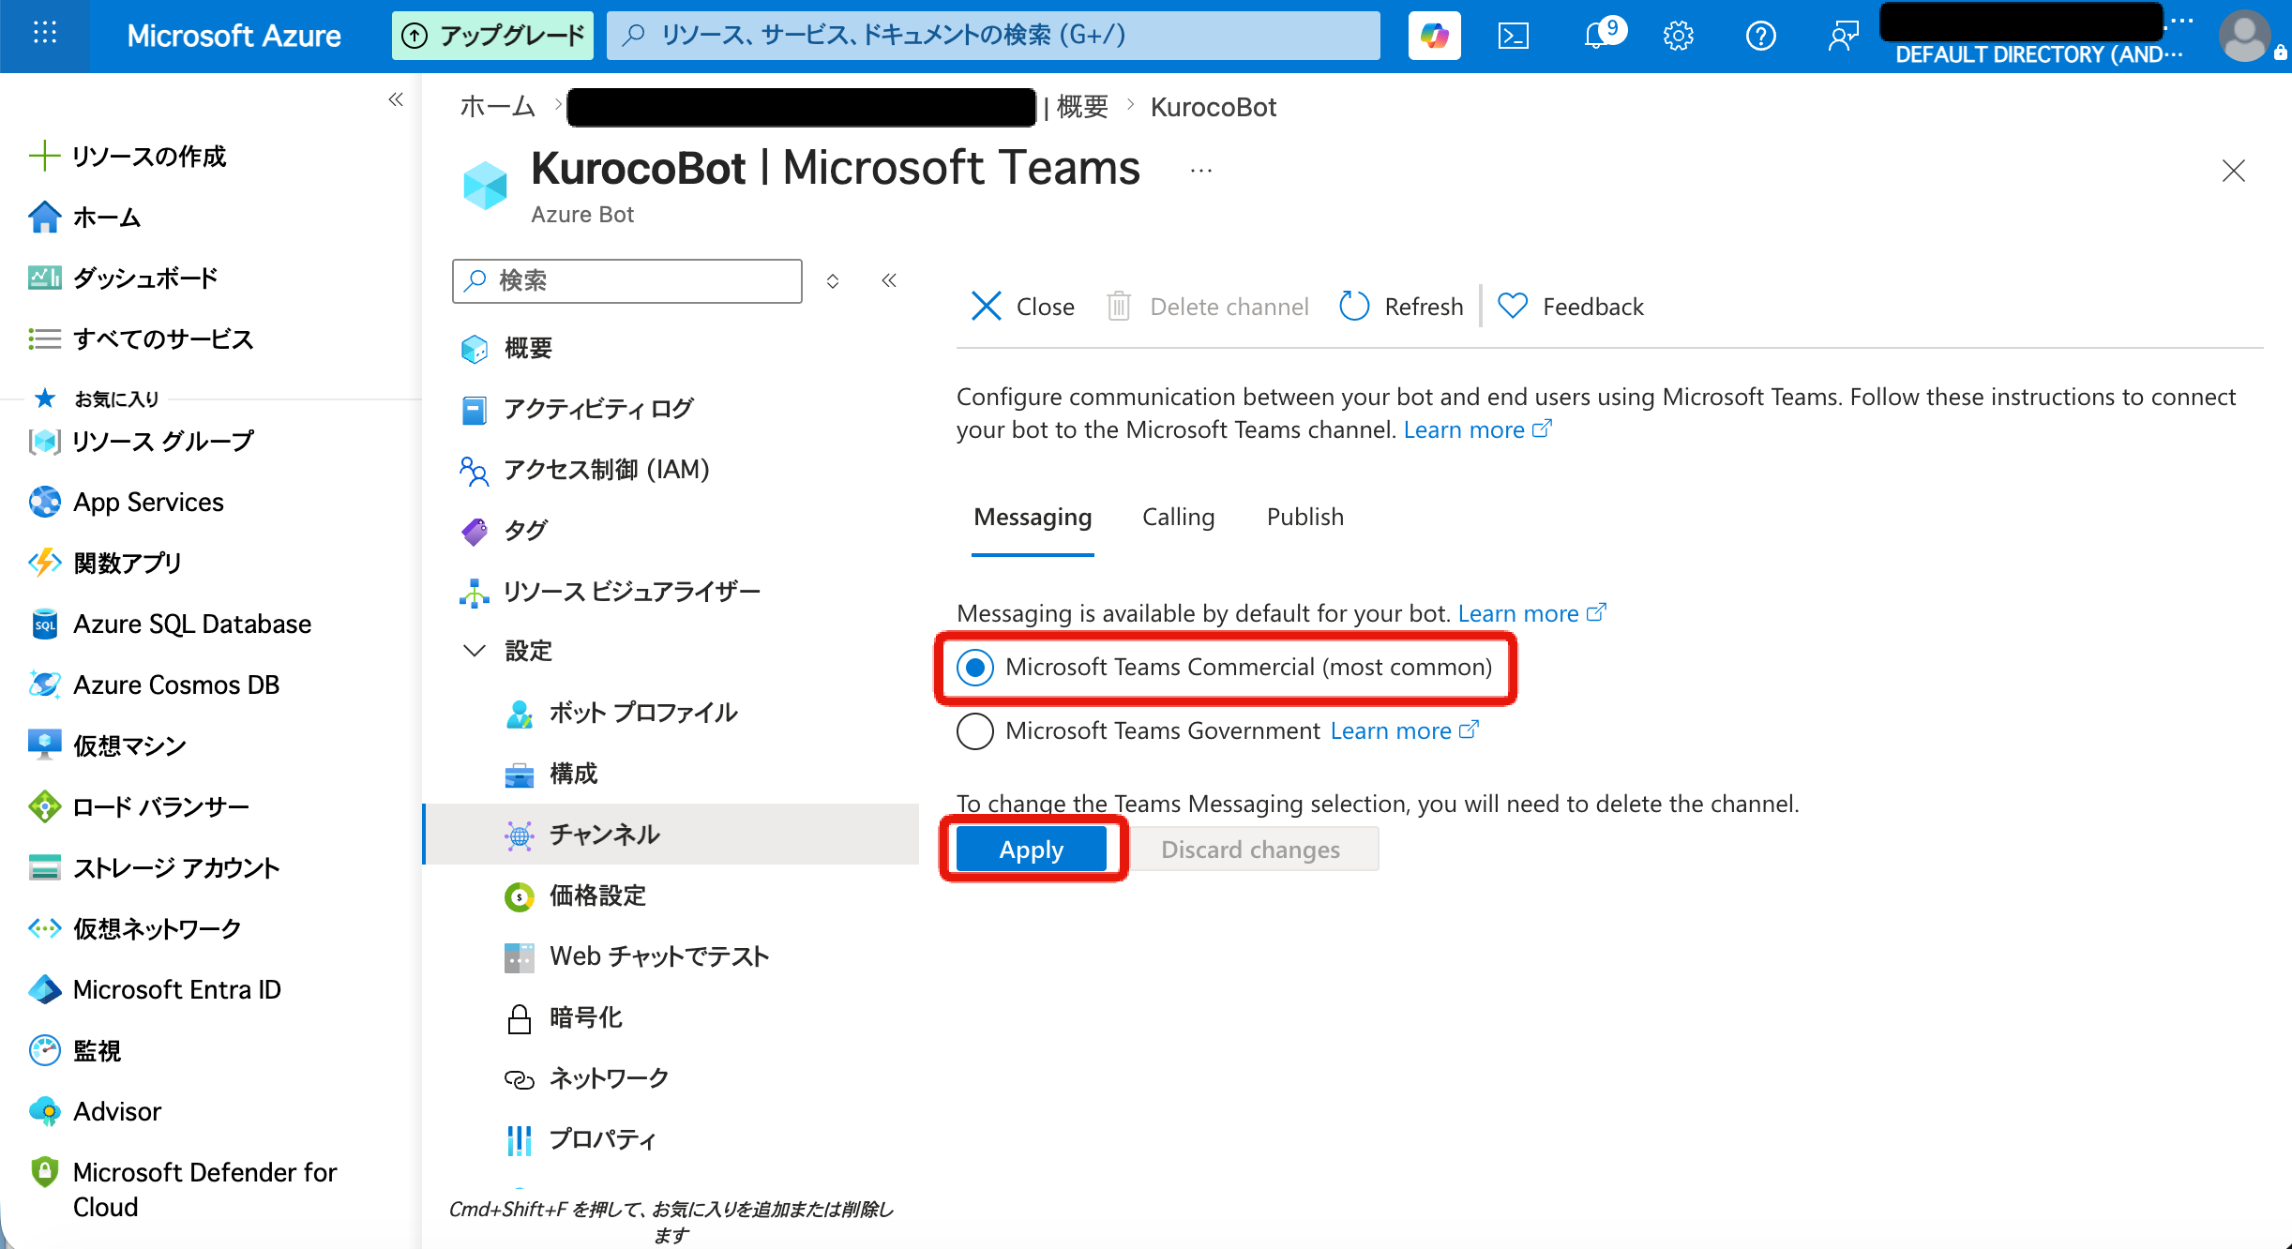Open the notifications bell
This screenshot has width=2292, height=1249.
click(1598, 36)
